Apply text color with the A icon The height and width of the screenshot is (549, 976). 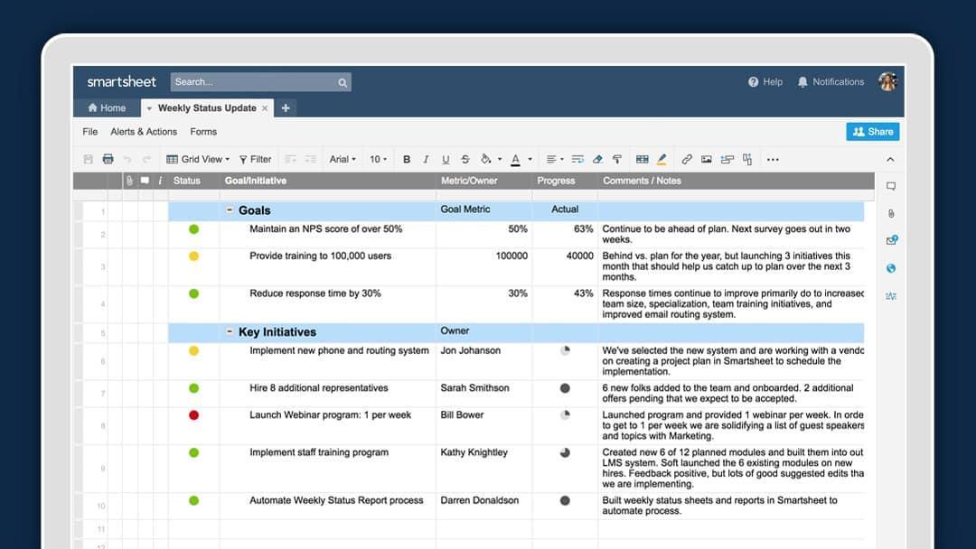click(x=515, y=160)
